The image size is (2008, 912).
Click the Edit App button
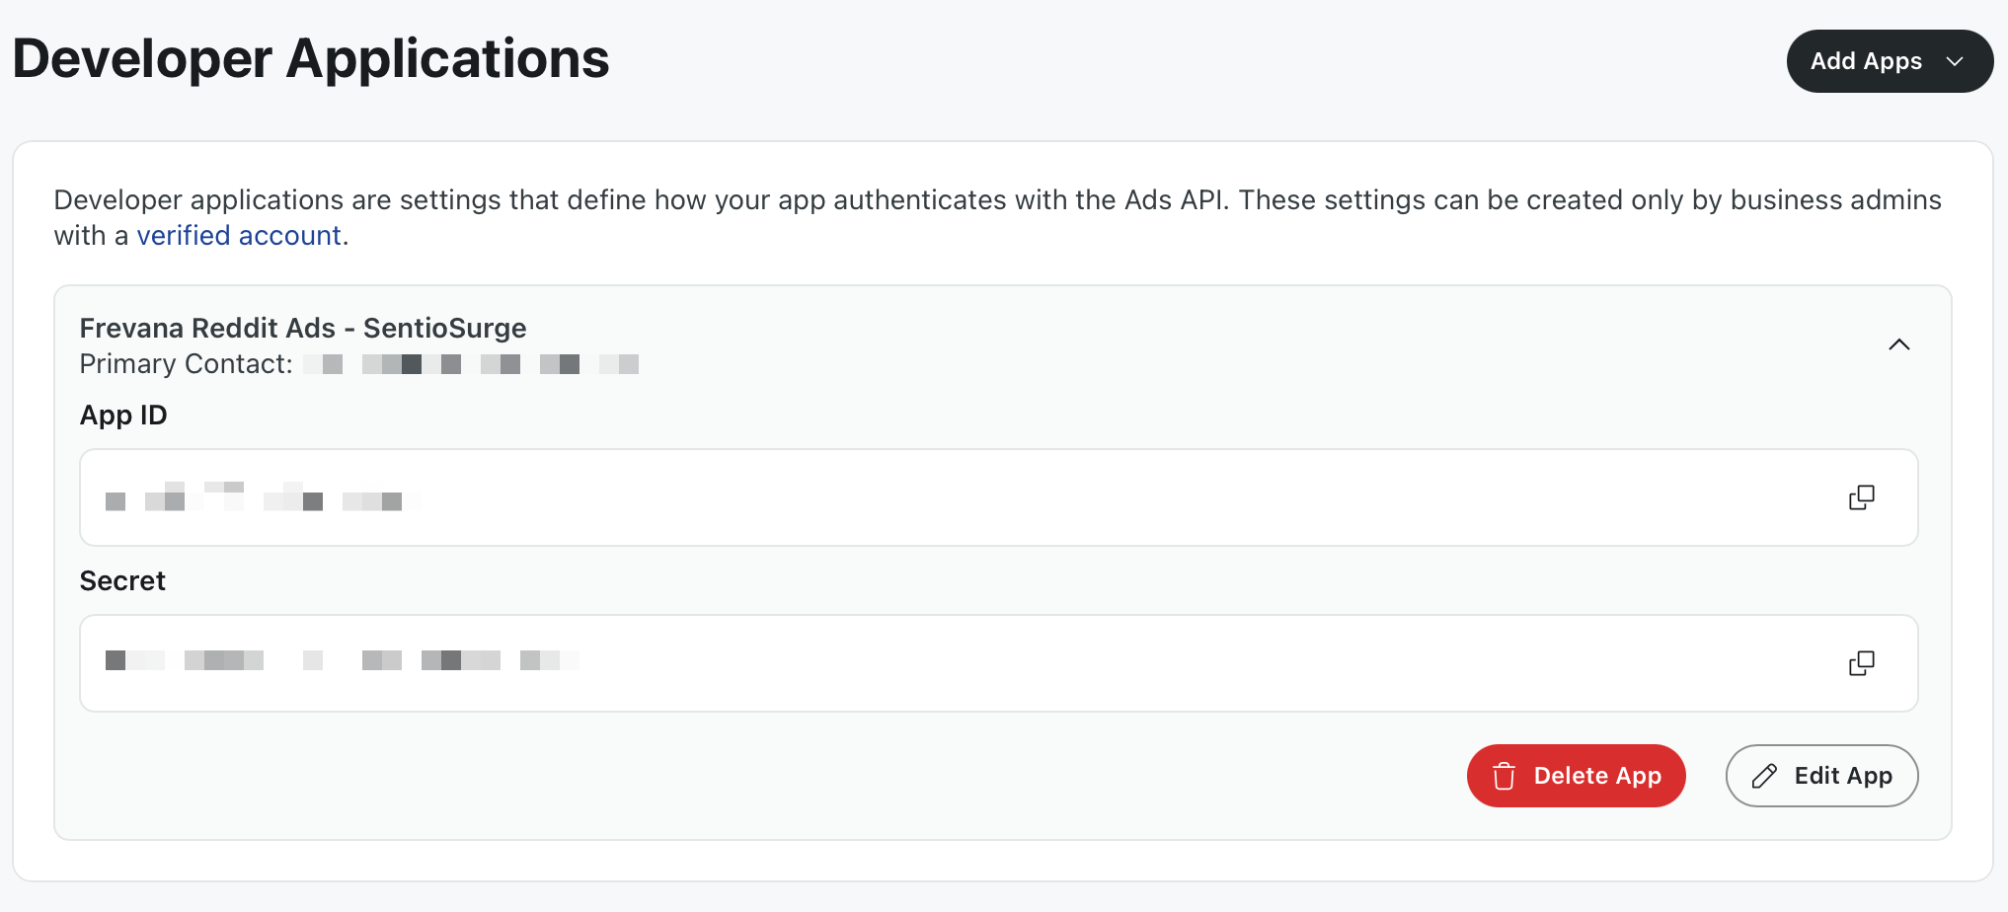tap(1822, 776)
